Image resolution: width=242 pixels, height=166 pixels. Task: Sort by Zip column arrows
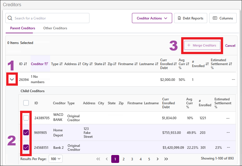115,64
